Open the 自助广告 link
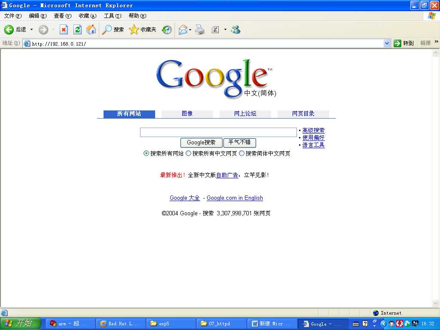 227,175
